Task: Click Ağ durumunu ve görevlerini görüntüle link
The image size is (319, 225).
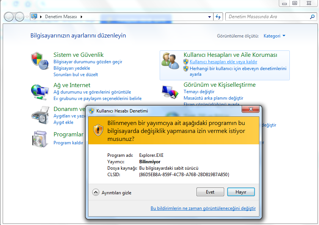Action: pyautogui.click(x=92, y=92)
